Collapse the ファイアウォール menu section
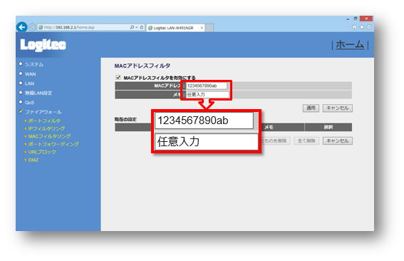Viewport: 404px width, 261px height. point(43,112)
